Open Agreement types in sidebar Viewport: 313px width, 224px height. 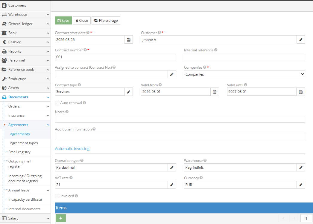point(24,143)
